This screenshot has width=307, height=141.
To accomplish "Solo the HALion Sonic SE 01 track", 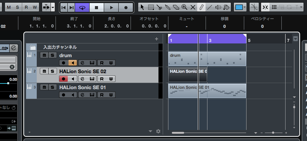I will click(52, 87).
